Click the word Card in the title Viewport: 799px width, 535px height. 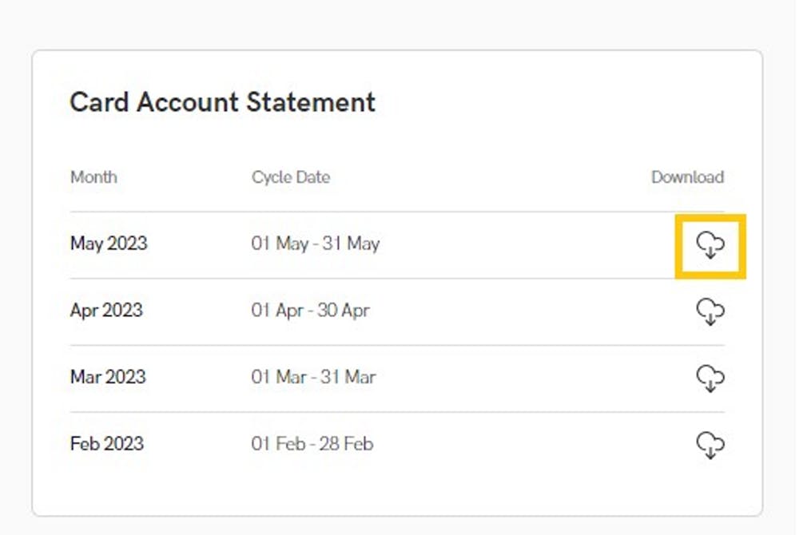coord(99,101)
